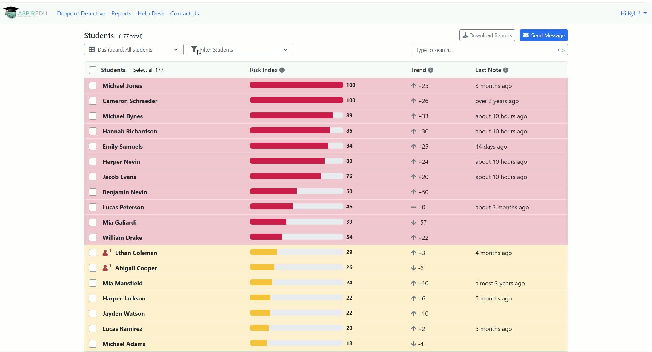
Task: Select Mia Mansfield's checkbox
Action: coord(93,283)
